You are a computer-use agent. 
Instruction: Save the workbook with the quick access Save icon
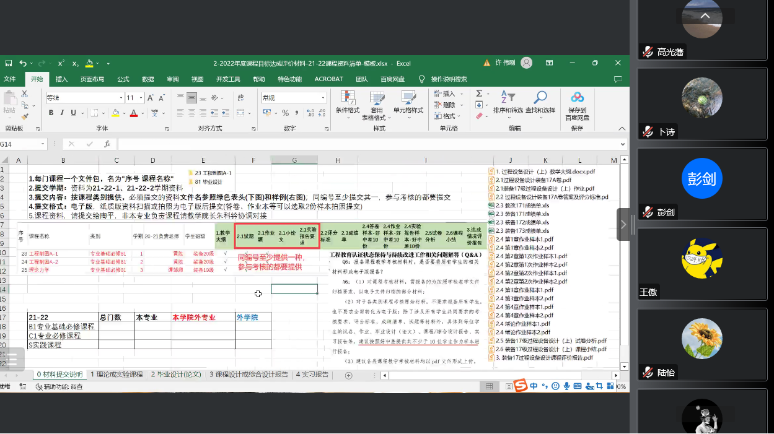point(9,63)
